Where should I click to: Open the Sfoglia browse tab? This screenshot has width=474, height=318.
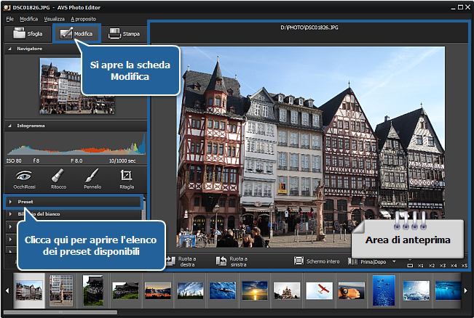coord(28,33)
